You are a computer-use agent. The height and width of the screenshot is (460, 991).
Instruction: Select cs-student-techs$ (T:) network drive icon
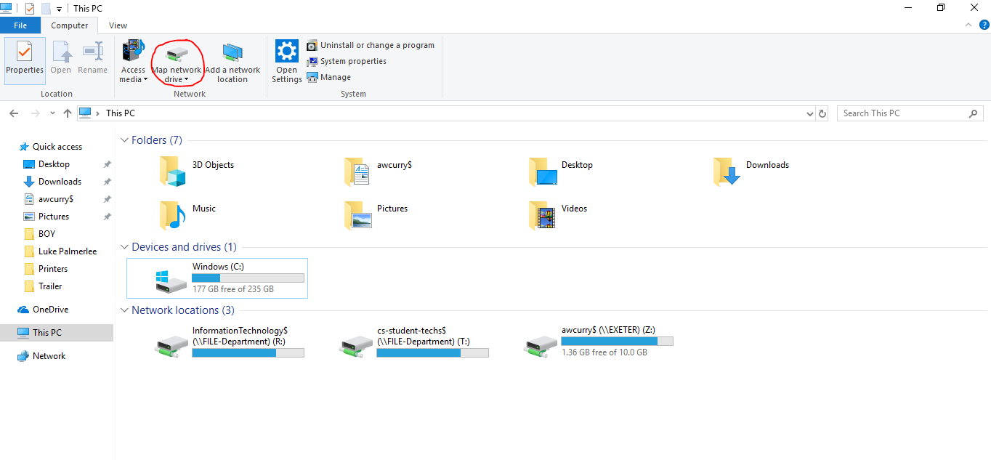coord(357,344)
